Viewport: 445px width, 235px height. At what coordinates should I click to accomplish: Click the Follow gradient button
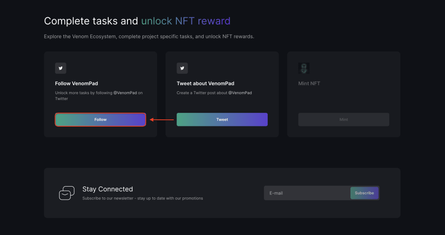101,120
